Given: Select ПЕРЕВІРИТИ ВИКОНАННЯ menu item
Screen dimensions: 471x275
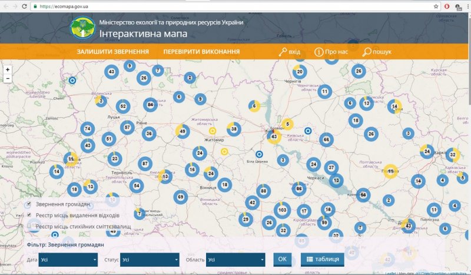Looking at the screenshot, I should (201, 52).
